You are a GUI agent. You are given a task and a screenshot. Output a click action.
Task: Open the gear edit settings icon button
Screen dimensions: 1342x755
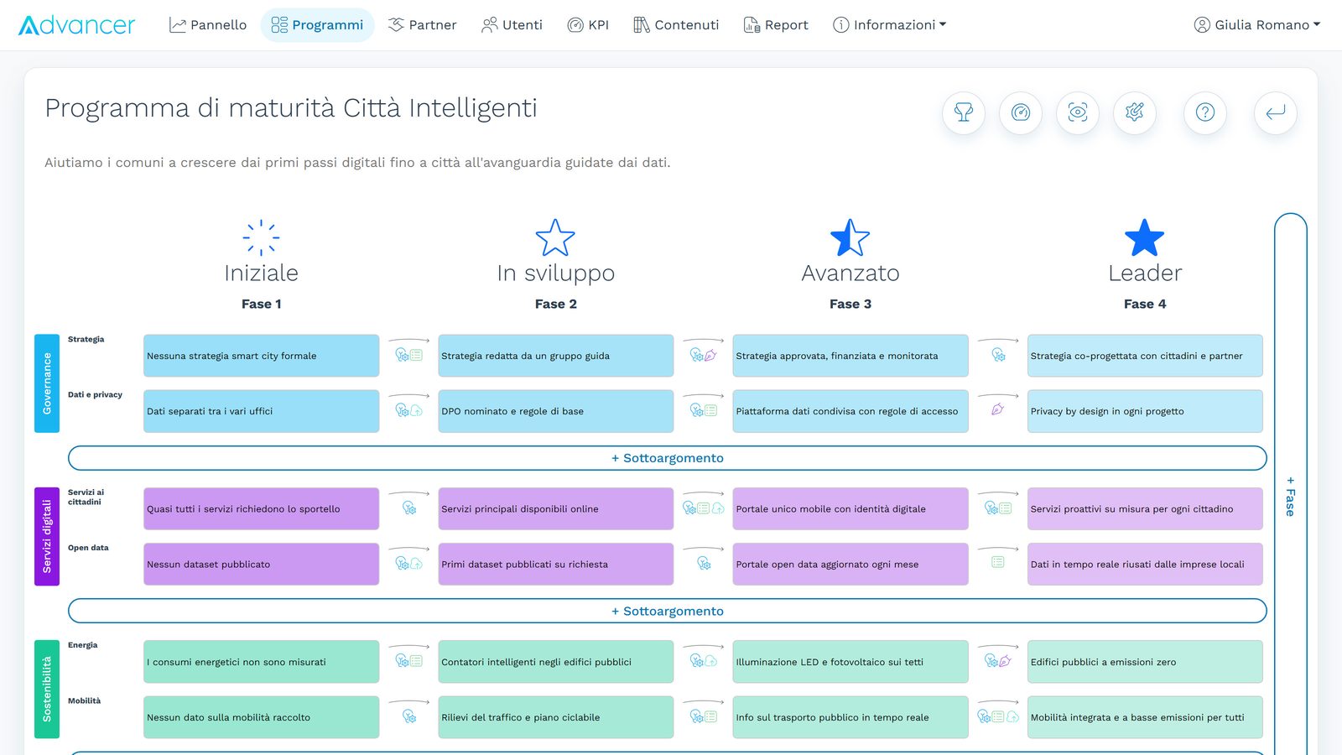click(x=1135, y=112)
